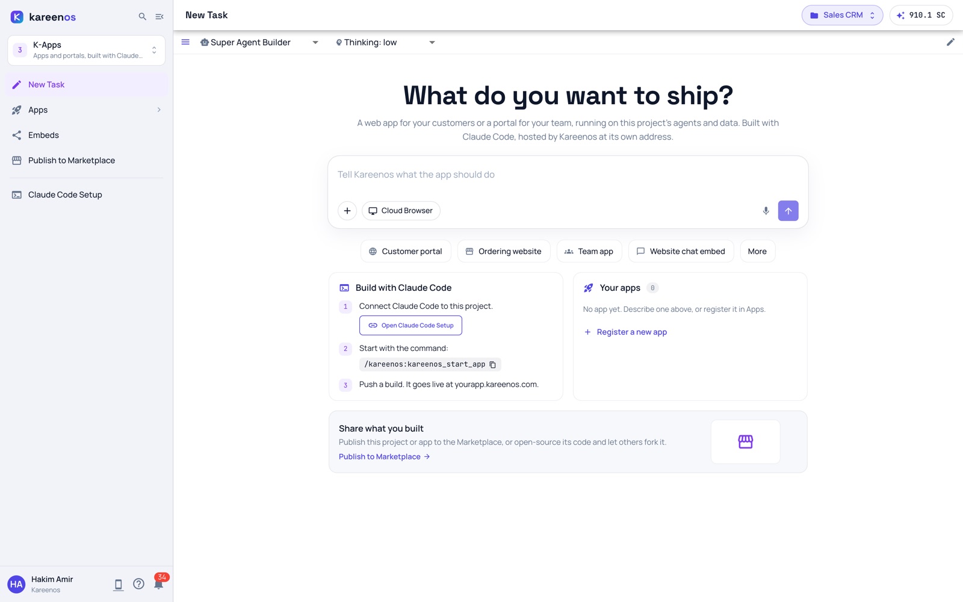Click the 910.1 SC credits indicator

coord(921,15)
